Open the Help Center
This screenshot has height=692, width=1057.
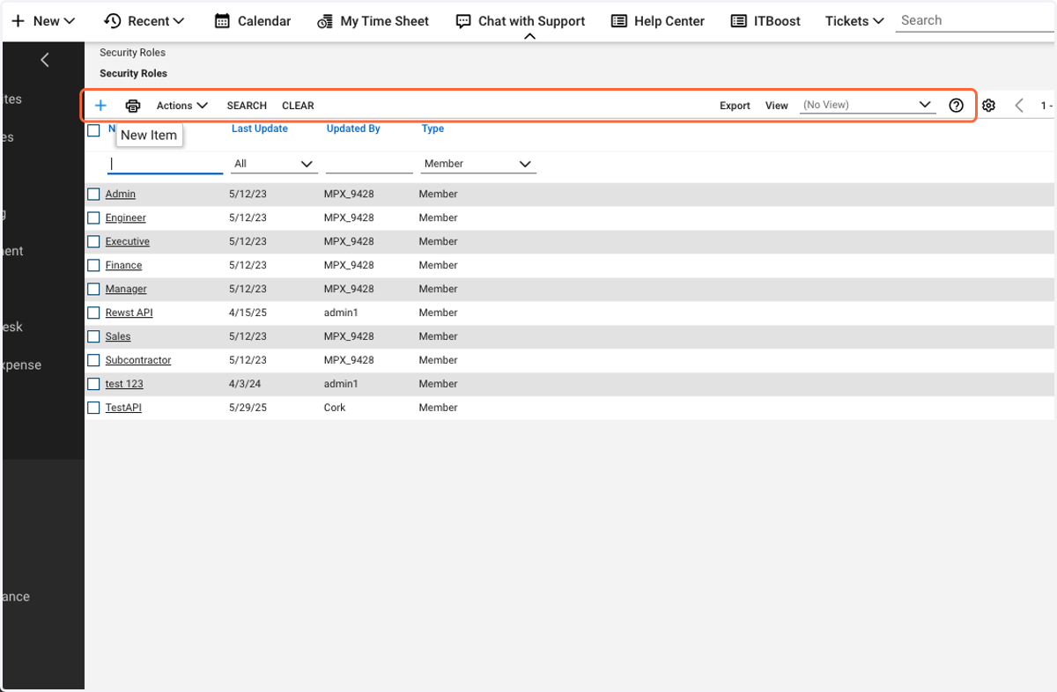(658, 21)
